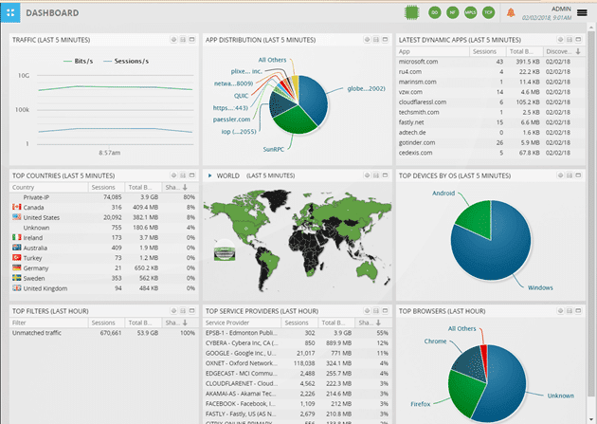Click the ADMIN user name
This screenshot has width=597, height=424.
(x=561, y=9)
